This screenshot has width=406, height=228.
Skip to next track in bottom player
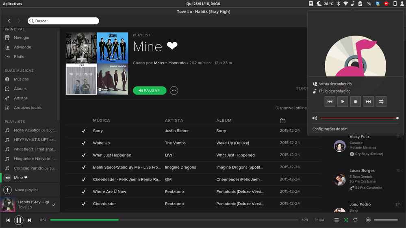pyautogui.click(x=29, y=220)
